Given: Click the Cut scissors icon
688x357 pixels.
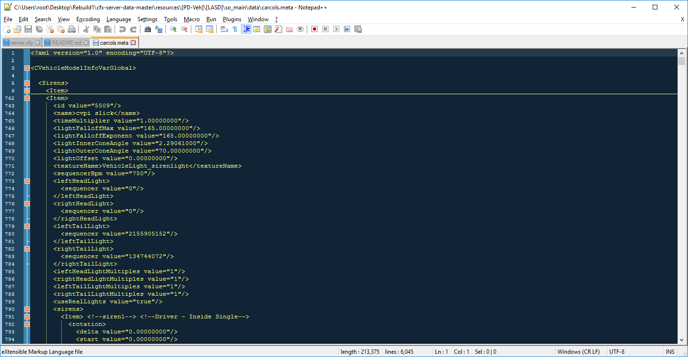Looking at the screenshot, I should pos(86,29).
